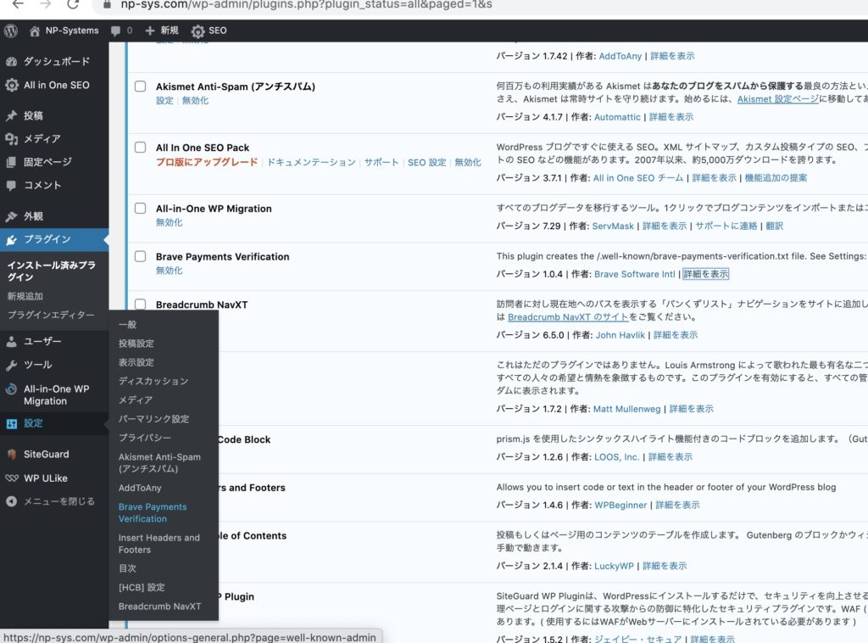Open 新規追加 under the plugins menu
The height and width of the screenshot is (643, 868).
click(x=25, y=296)
